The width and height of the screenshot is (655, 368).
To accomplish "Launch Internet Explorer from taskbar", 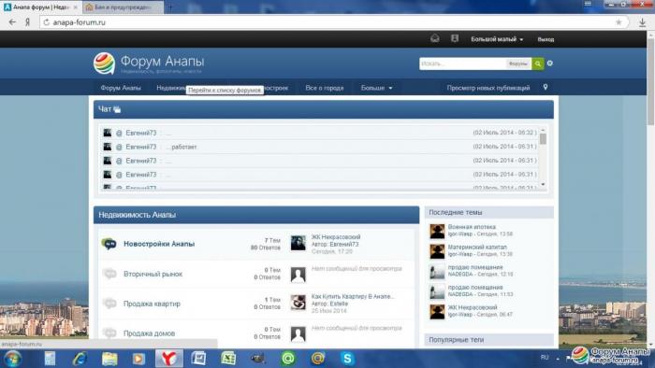I will (80, 359).
